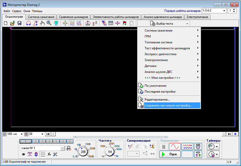Select Редактирование menu entry

169,99
